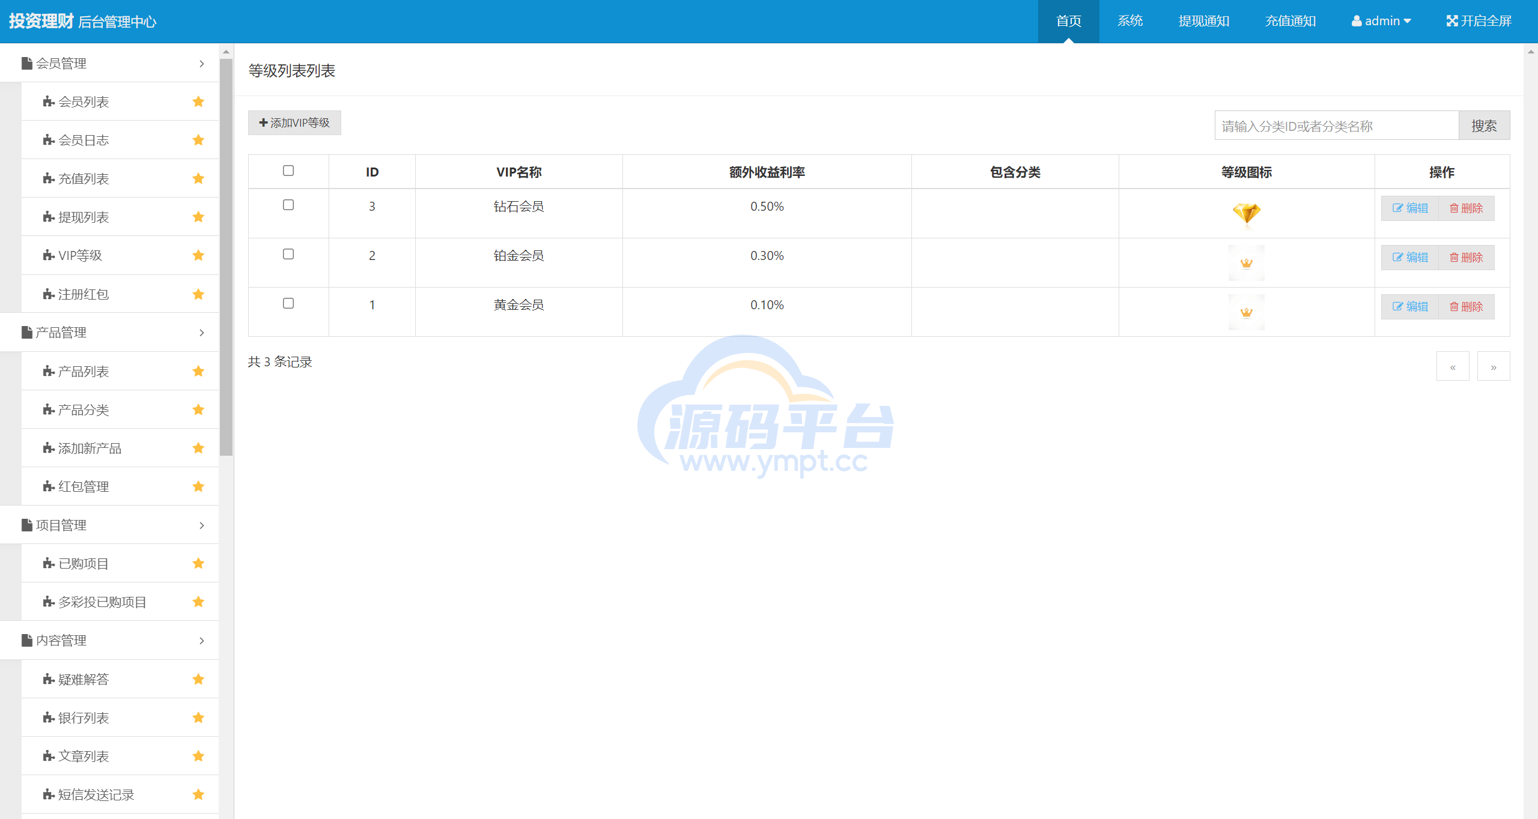
Task: Click the star icon next to 产品列表
Action: (198, 371)
